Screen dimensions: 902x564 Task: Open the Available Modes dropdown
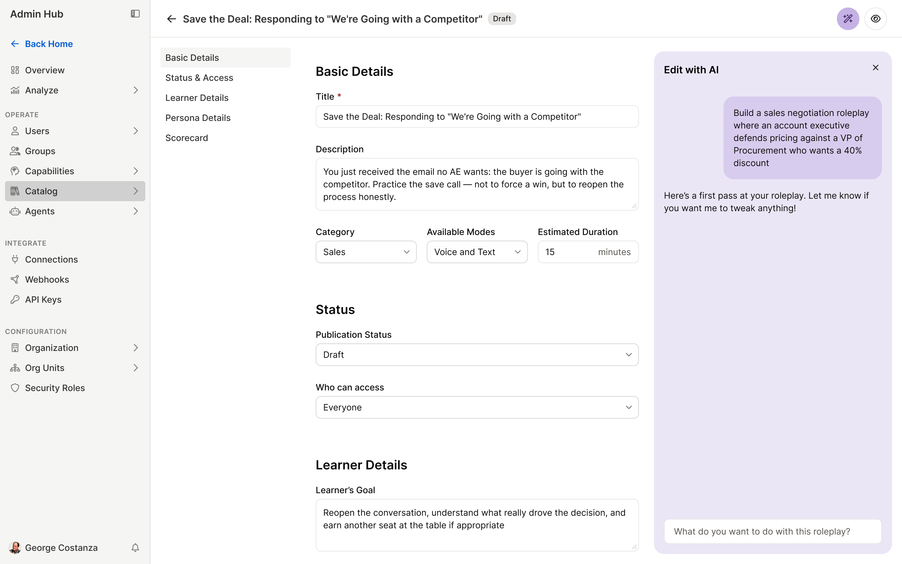(477, 252)
